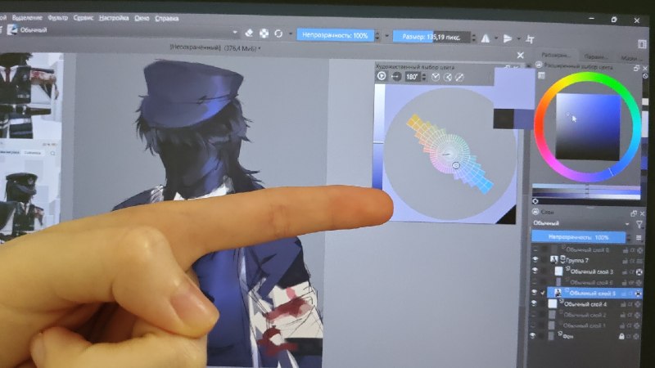The height and width of the screenshot is (368, 655).
Task: Reload the original brush preset
Action: point(278,34)
